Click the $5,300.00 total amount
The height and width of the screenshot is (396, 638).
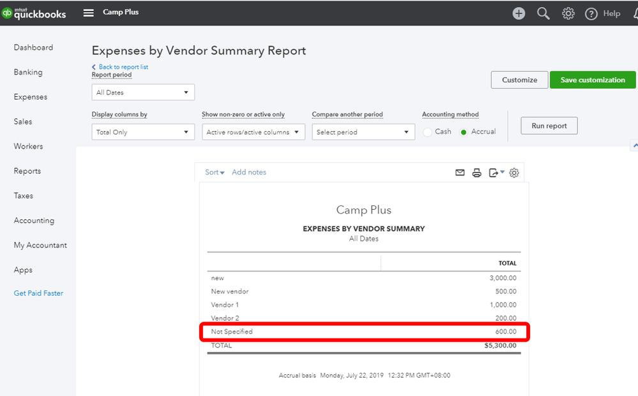pos(500,346)
